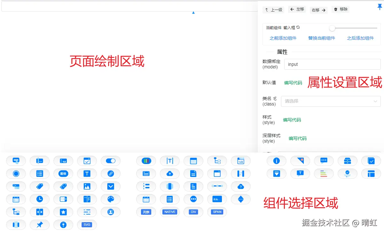Select the image component icon
Viewport: 384px width, 234px height.
pos(87,186)
